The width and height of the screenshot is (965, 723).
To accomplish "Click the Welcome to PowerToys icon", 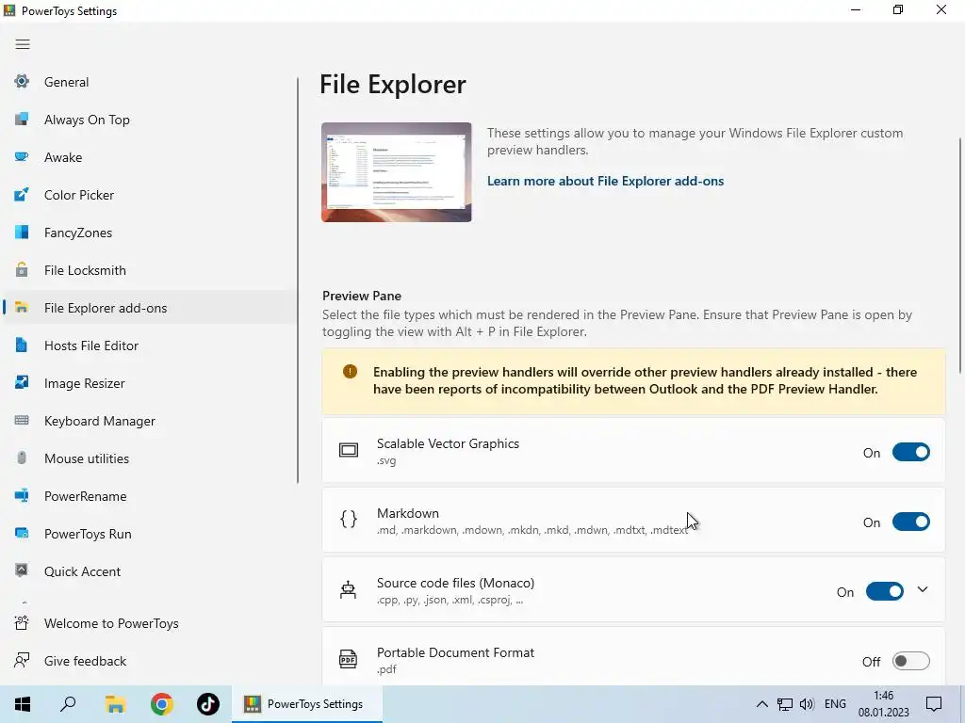I will 22,623.
